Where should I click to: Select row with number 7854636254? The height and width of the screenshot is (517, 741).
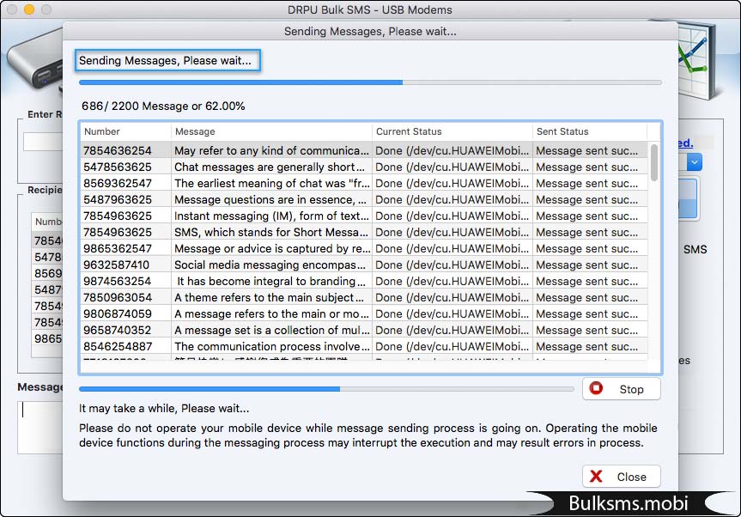364,150
